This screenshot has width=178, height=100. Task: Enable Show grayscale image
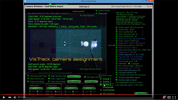[28, 76]
